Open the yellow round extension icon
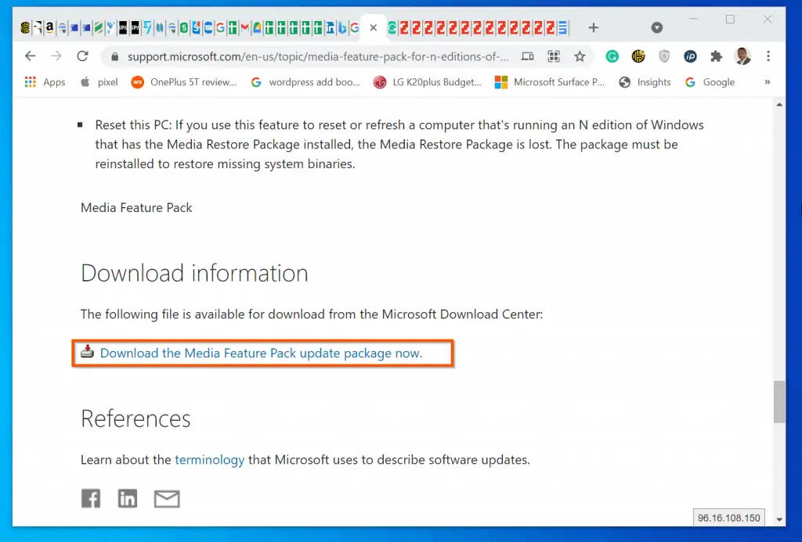 click(638, 56)
